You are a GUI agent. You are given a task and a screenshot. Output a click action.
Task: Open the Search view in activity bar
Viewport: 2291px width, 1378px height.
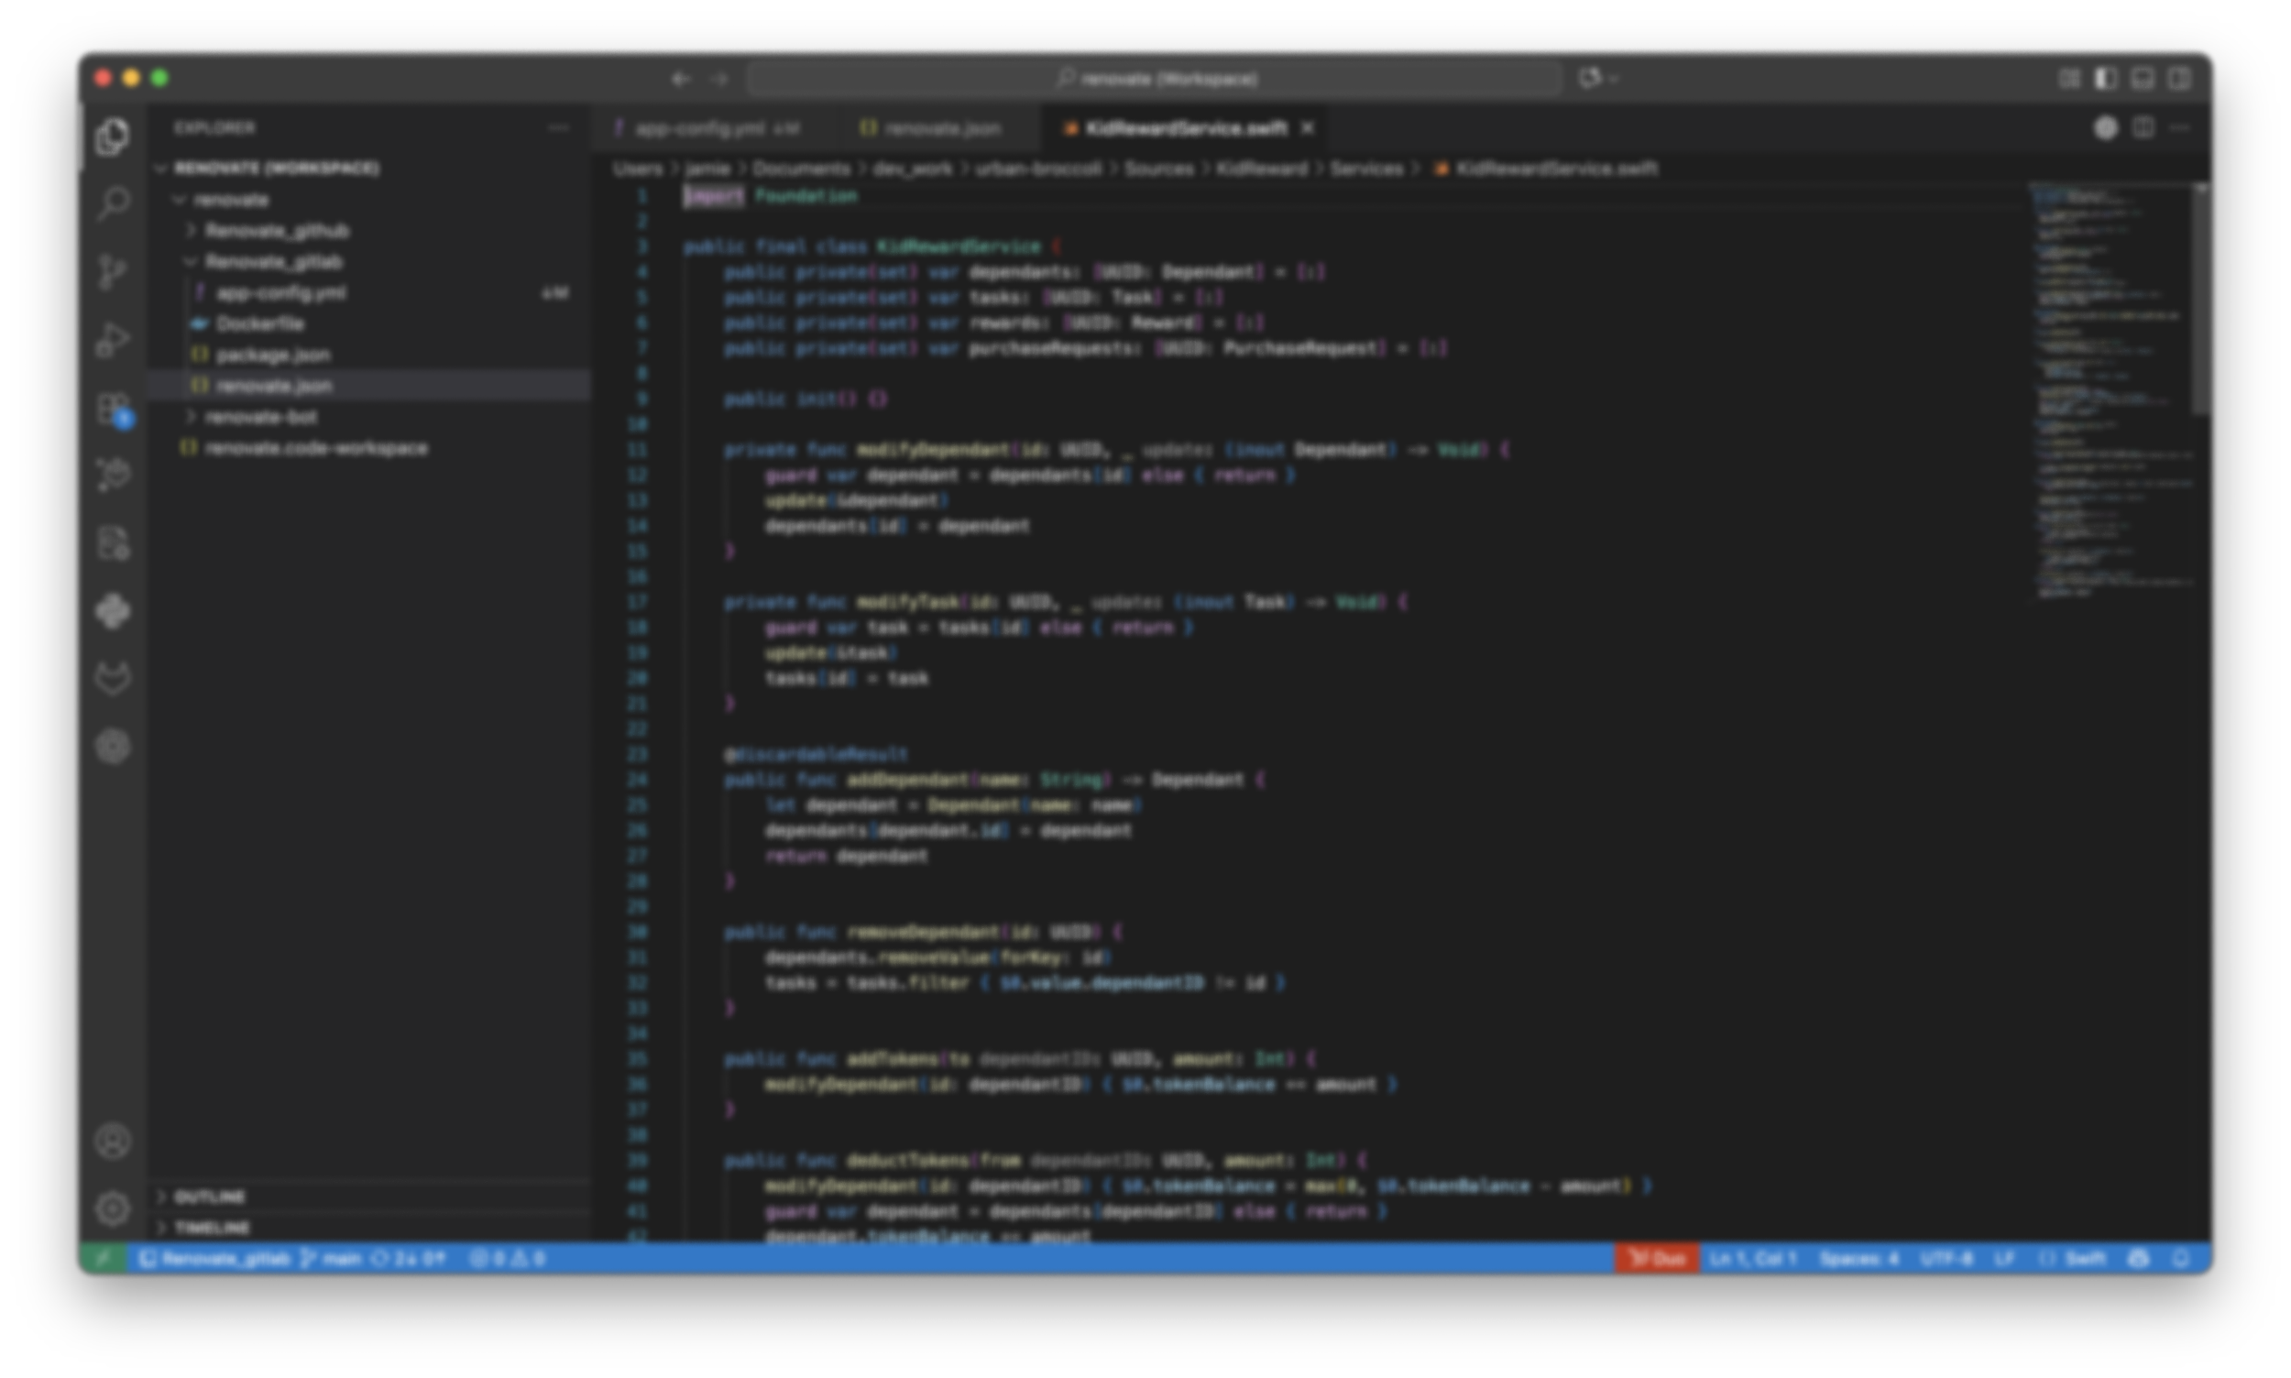coord(114,203)
